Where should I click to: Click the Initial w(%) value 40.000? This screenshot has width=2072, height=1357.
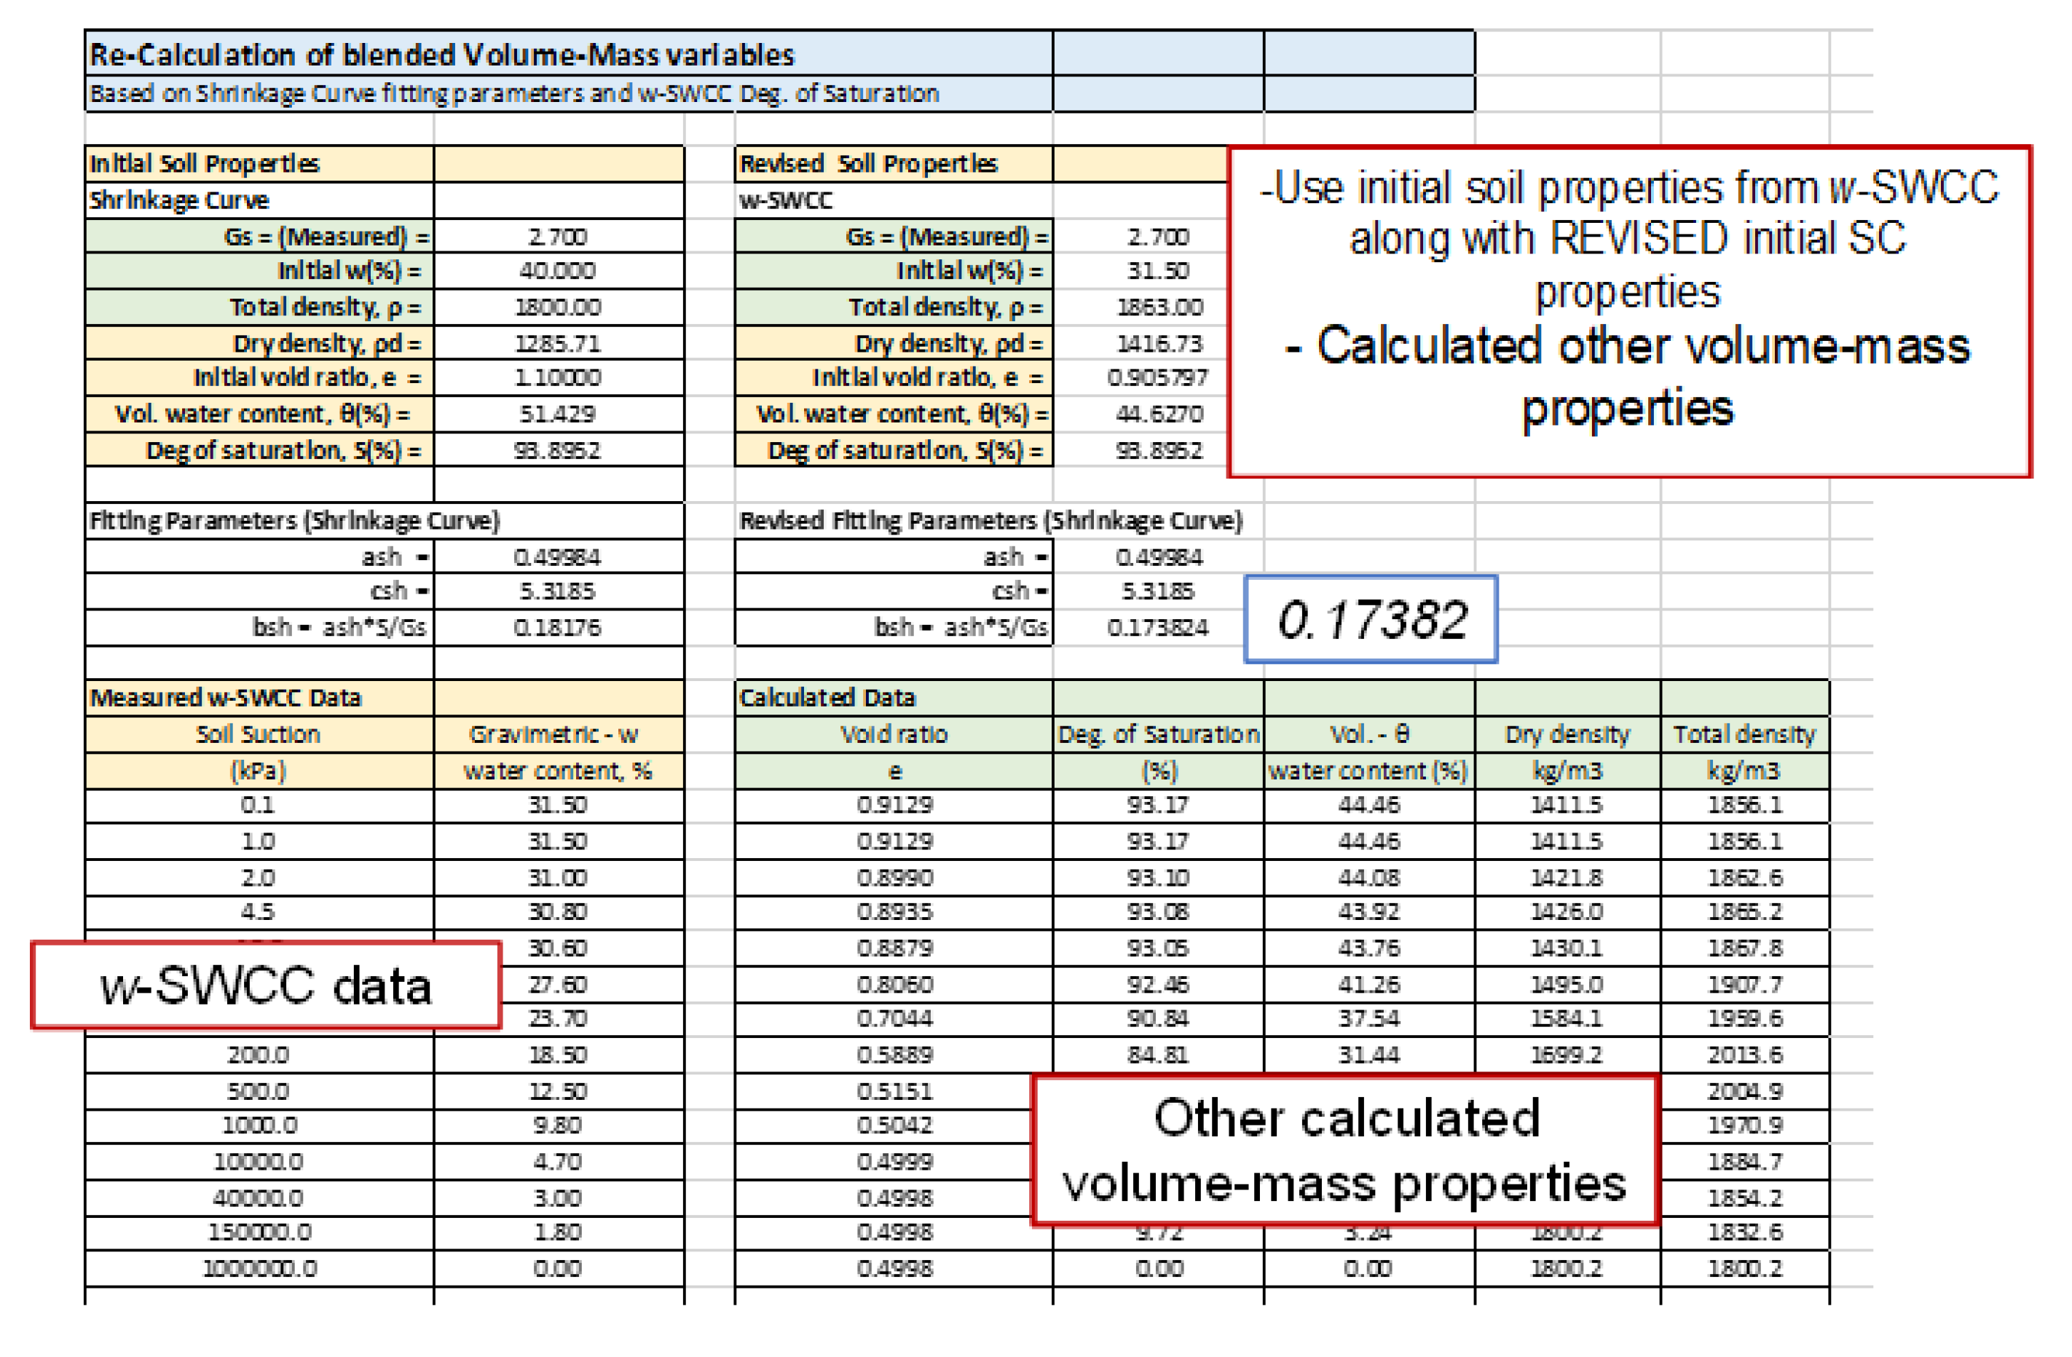pyautogui.click(x=557, y=271)
